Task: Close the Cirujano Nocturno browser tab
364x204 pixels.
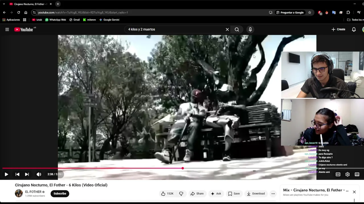Action: [x=51, y=4]
